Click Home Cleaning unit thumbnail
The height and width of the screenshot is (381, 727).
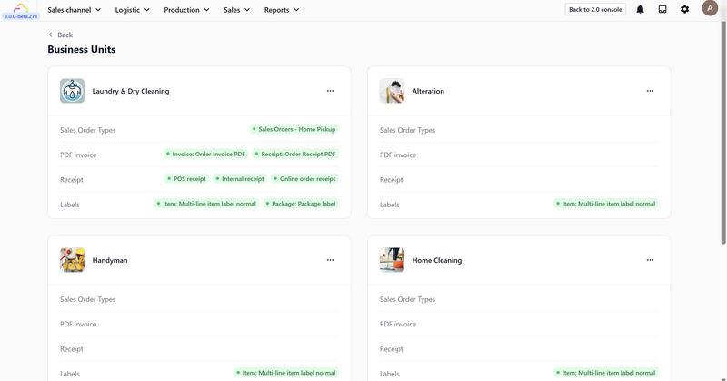[392, 260]
